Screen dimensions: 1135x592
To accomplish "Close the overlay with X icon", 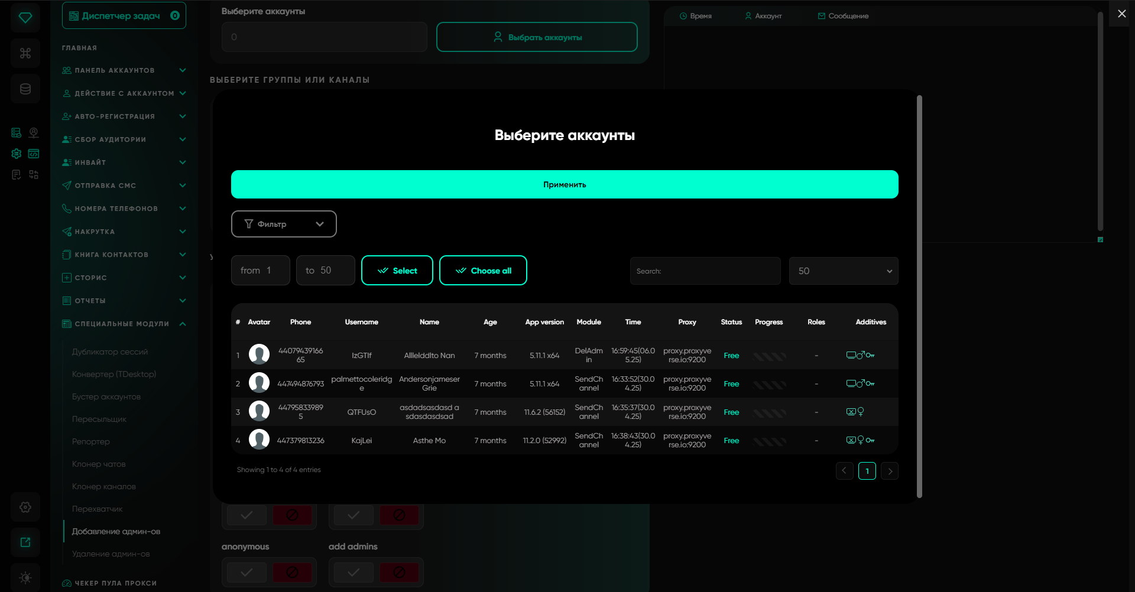I will (x=1121, y=14).
